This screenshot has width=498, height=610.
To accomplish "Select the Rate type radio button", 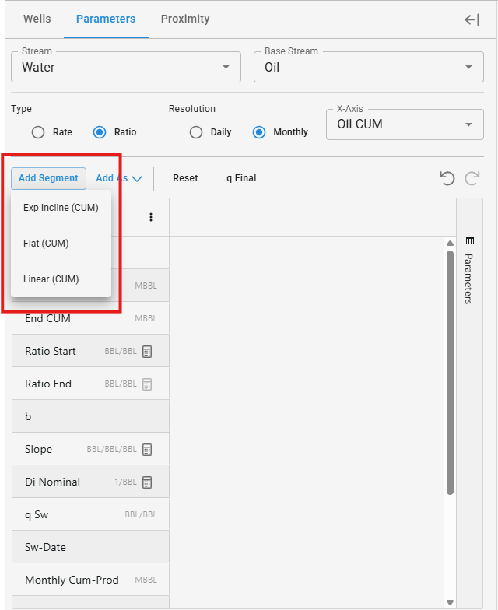I will (38, 132).
